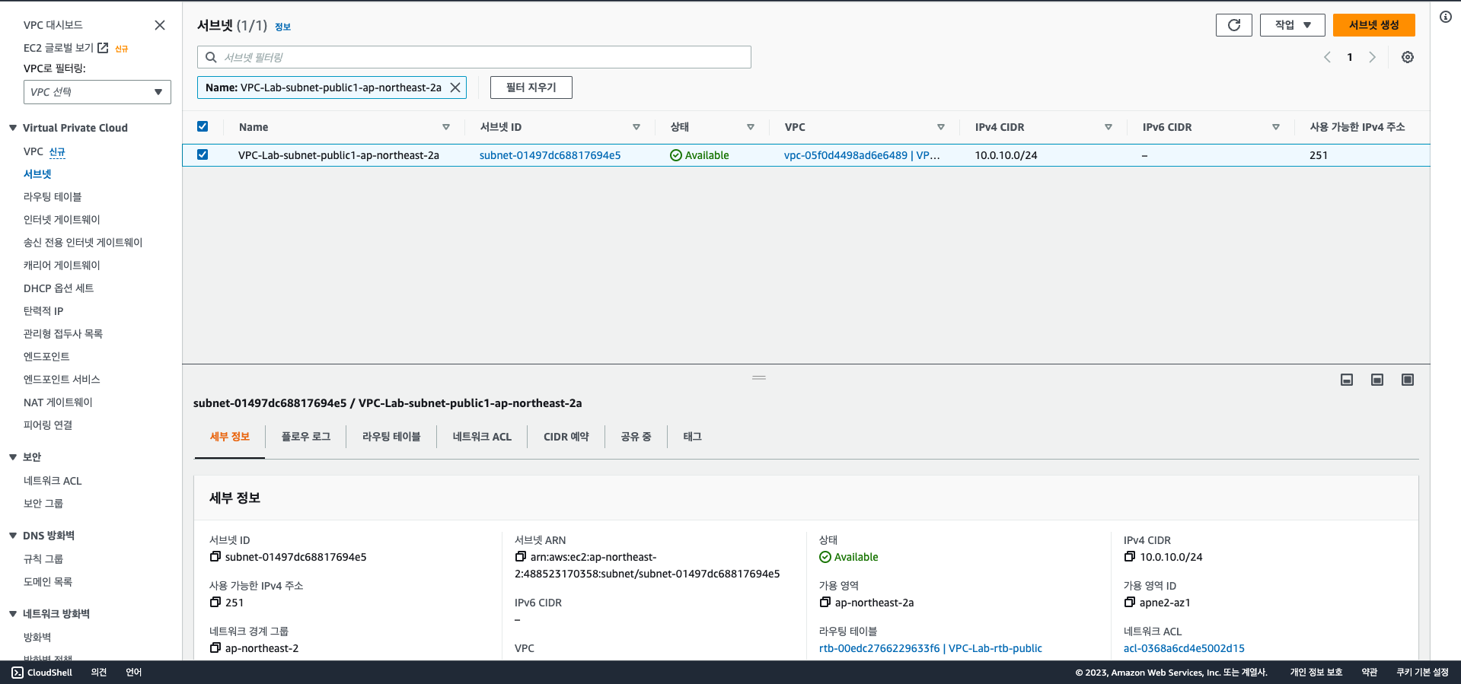The height and width of the screenshot is (684, 1461).
Task: Open the 작업 actions dropdown
Action: click(1292, 25)
